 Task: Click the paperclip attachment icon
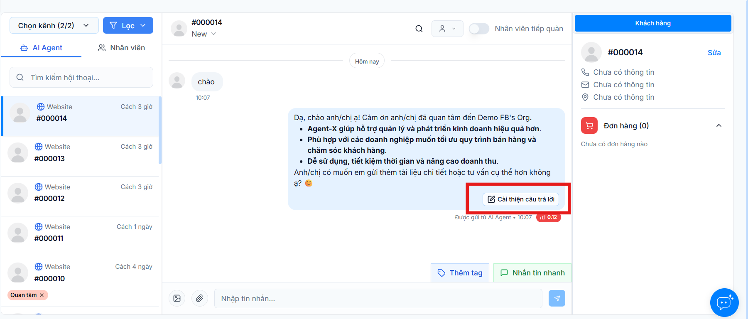[200, 298]
